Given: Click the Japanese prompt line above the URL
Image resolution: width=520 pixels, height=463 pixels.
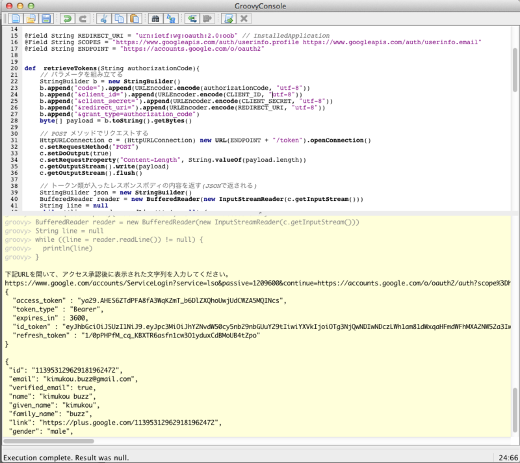Looking at the screenshot, I should 118,274.
